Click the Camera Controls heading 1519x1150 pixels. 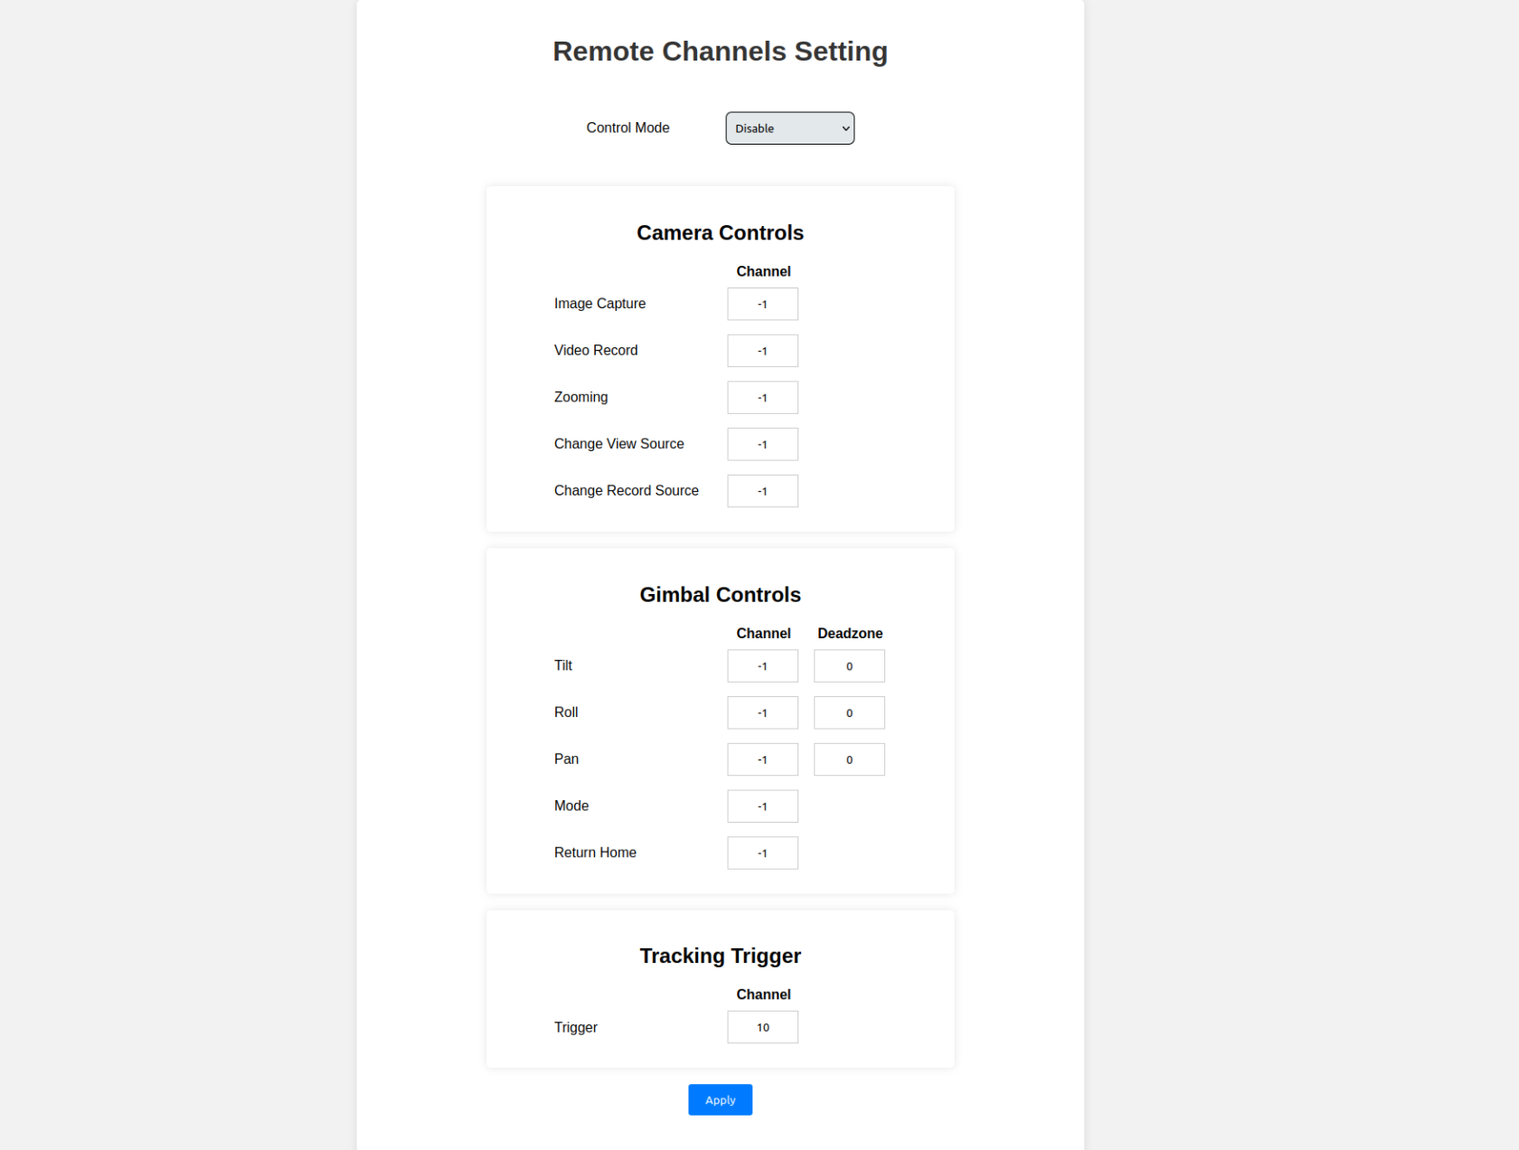pyautogui.click(x=720, y=233)
